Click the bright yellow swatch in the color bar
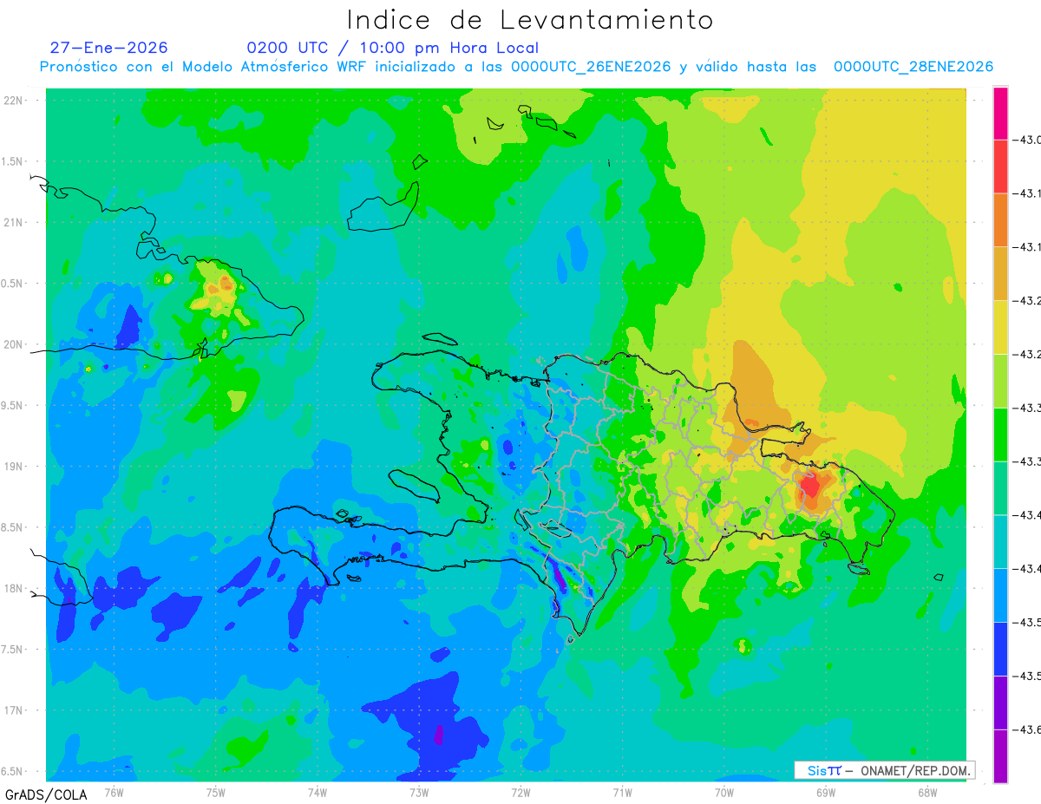Viewport: 1041px width, 804px height. tap(1000, 327)
